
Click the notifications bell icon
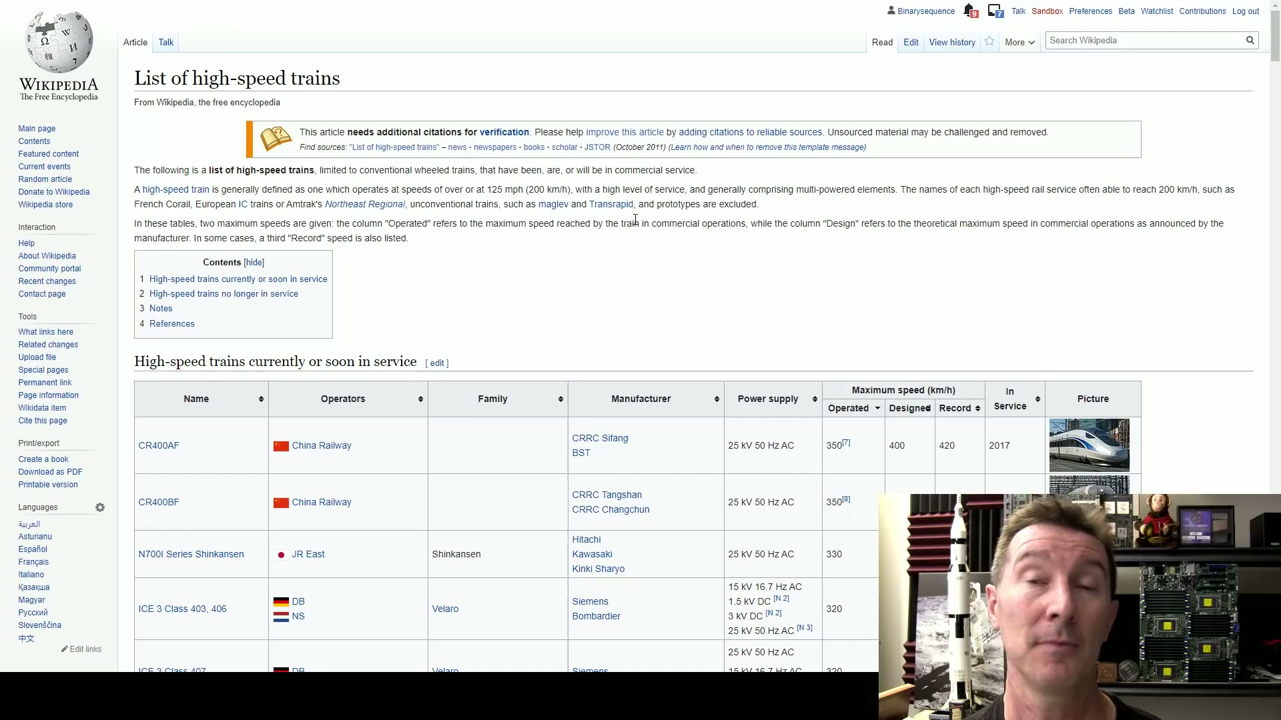click(969, 11)
